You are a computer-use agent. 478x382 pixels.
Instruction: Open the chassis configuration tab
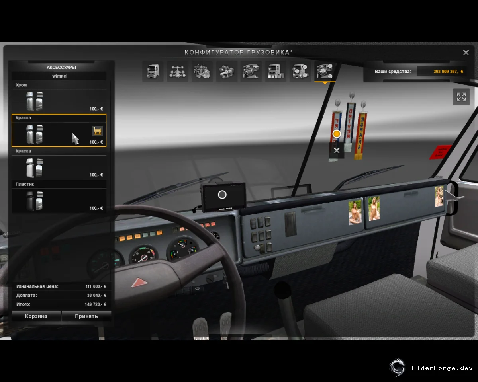tap(177, 72)
